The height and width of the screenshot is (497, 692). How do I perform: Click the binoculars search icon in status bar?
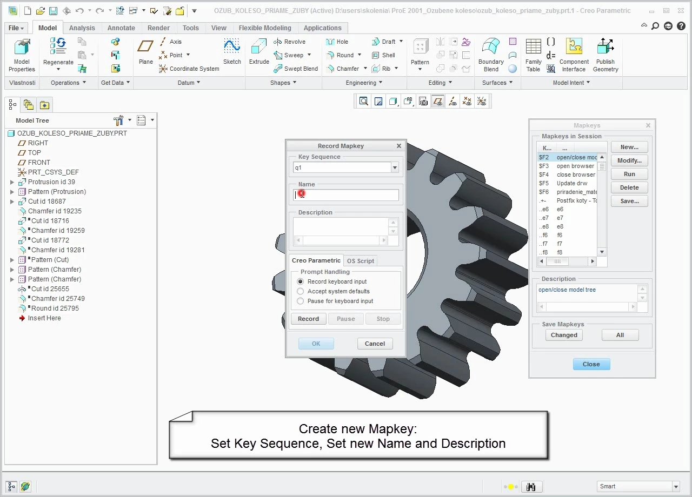pos(531,487)
